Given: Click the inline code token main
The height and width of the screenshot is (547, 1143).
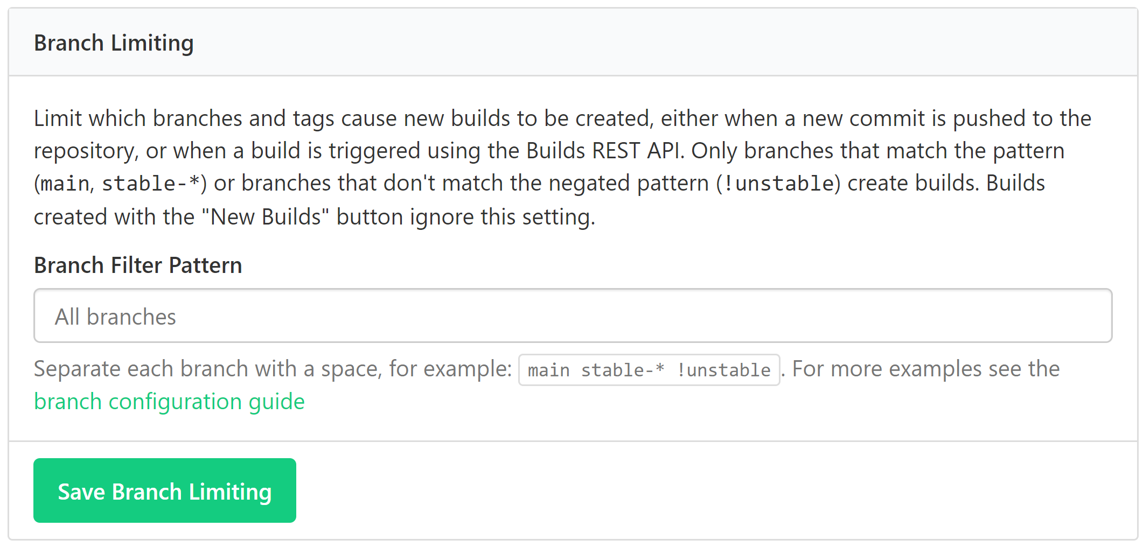Looking at the screenshot, I should [65, 183].
